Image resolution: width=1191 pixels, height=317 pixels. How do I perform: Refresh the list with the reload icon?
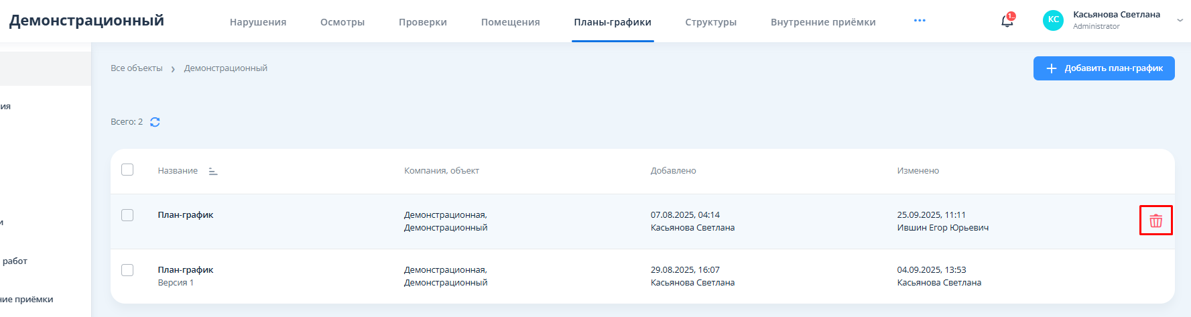point(155,122)
